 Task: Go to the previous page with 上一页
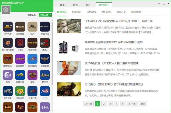(88, 104)
